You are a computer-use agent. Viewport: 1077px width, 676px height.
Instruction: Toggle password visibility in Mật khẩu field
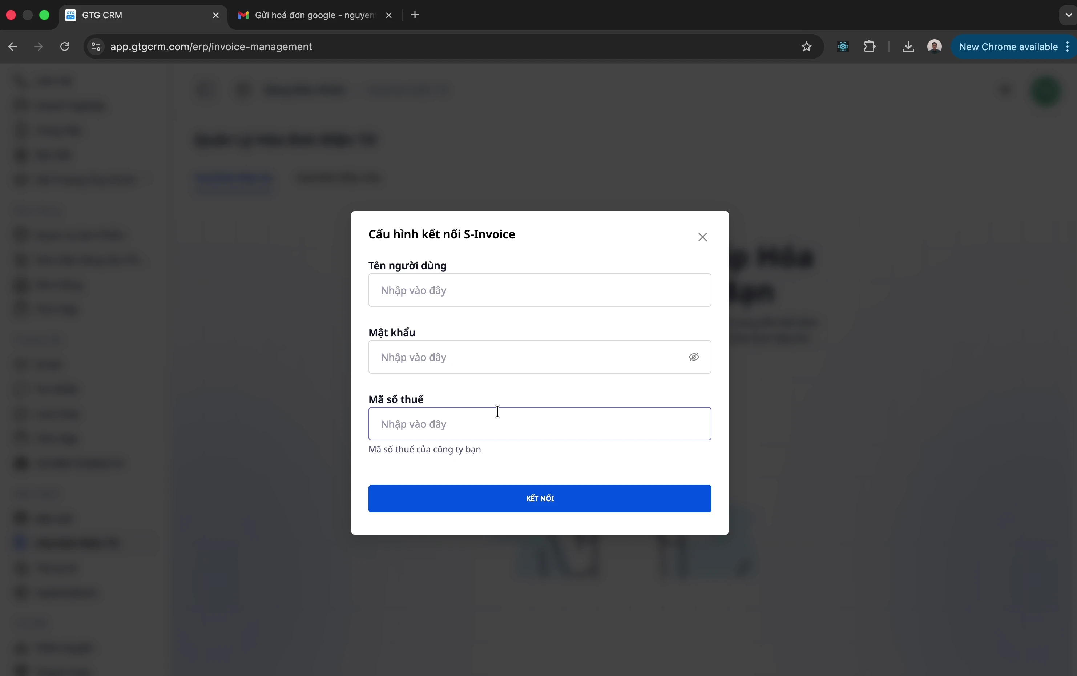tap(694, 357)
